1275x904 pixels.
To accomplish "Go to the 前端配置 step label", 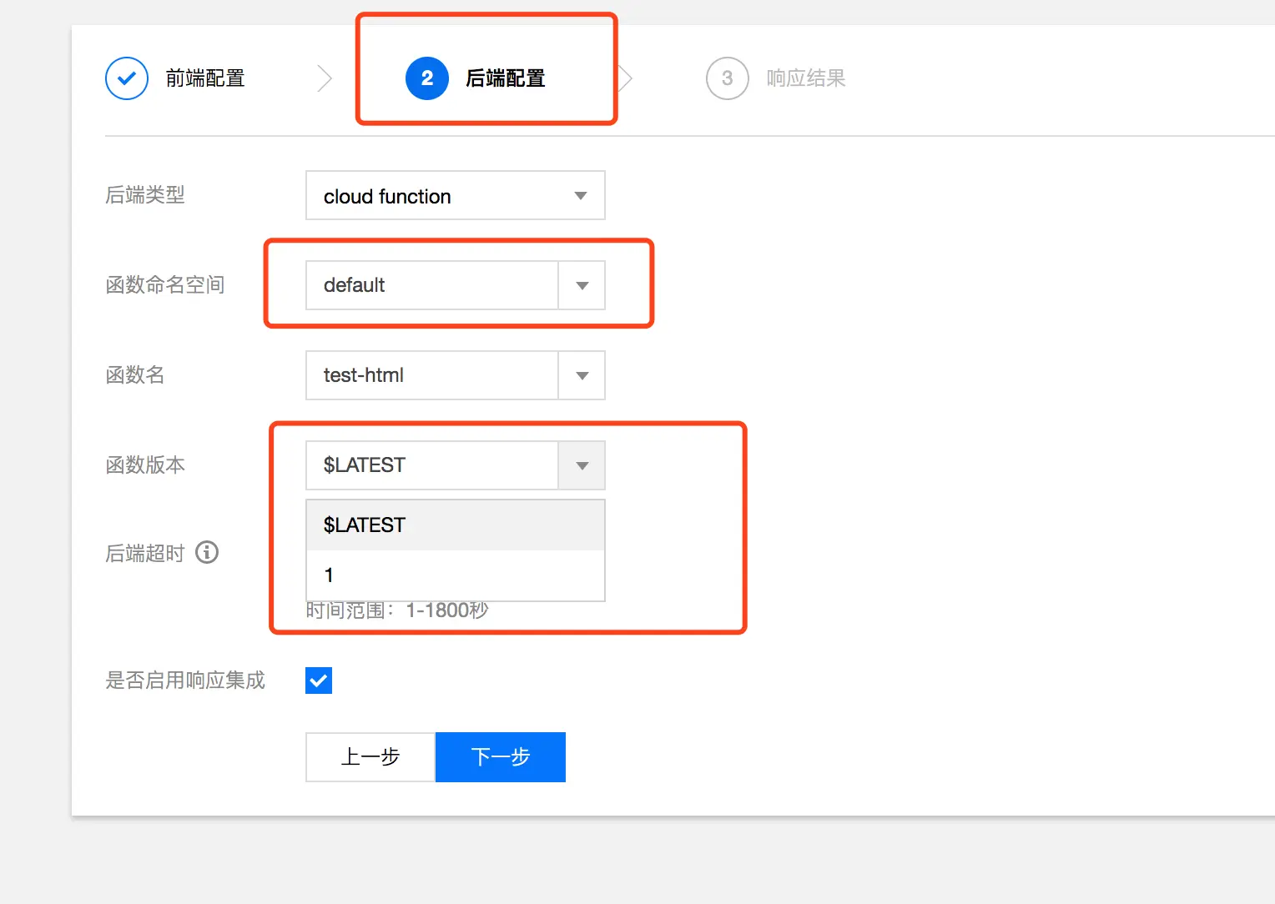I will [x=205, y=78].
